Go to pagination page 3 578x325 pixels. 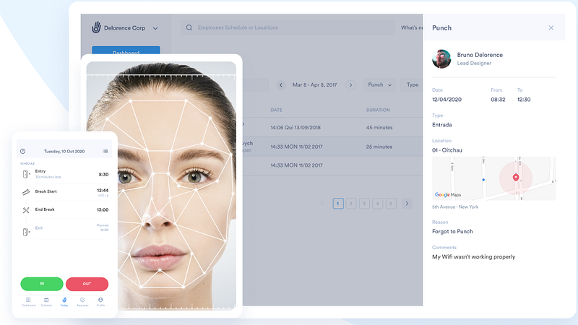[364, 204]
